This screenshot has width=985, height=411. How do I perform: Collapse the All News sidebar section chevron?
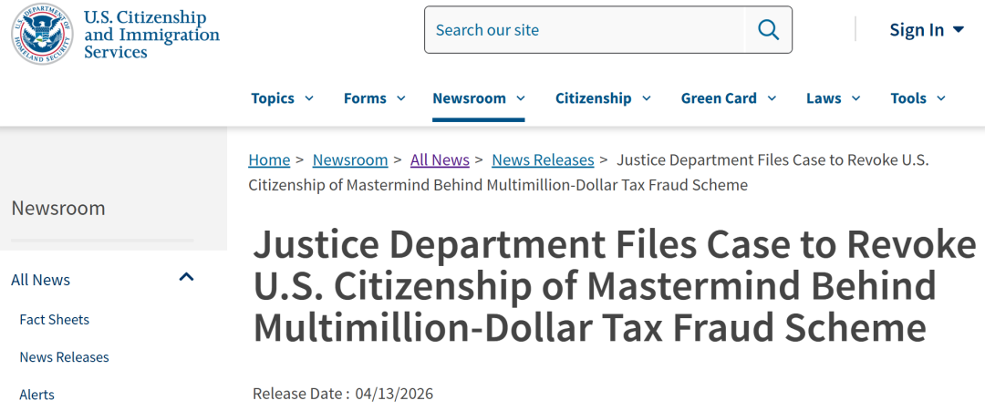click(x=187, y=277)
